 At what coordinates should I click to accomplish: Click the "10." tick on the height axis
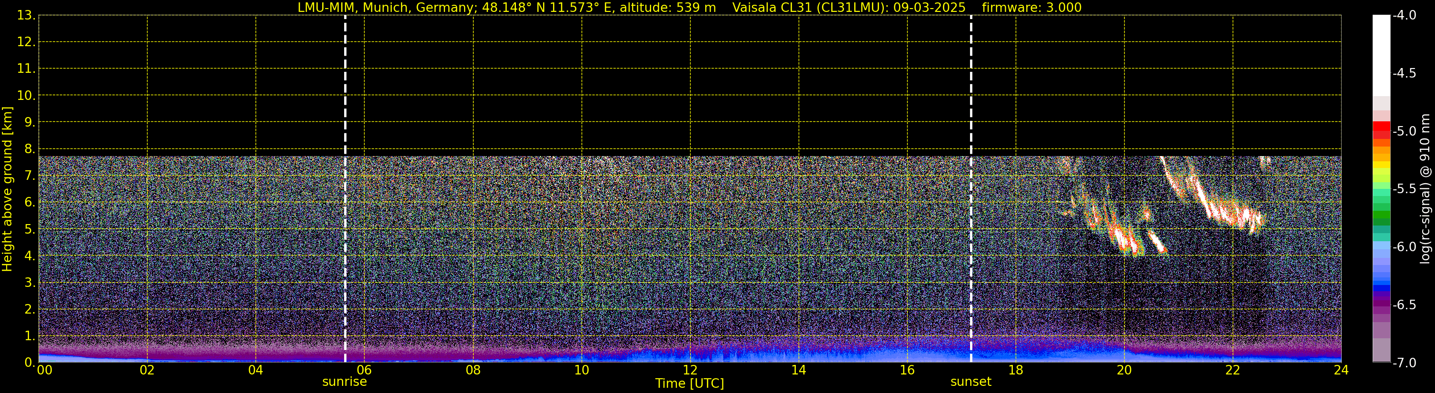click(26, 95)
